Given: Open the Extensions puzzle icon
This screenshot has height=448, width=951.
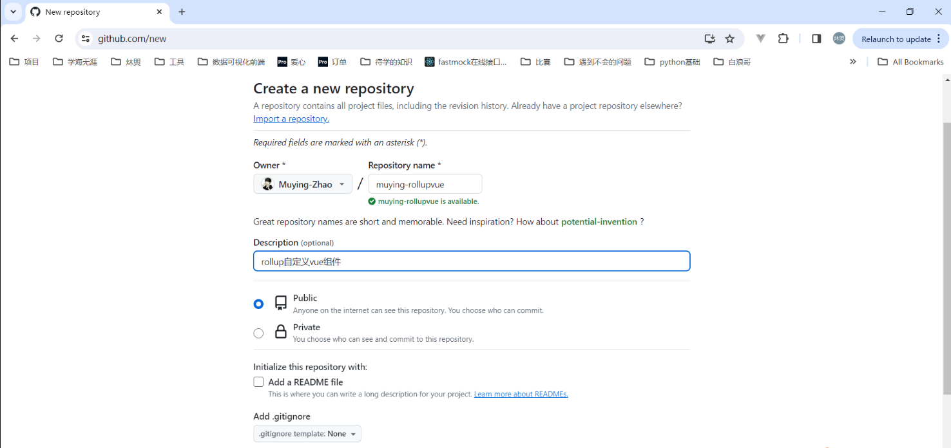Looking at the screenshot, I should pos(783,39).
